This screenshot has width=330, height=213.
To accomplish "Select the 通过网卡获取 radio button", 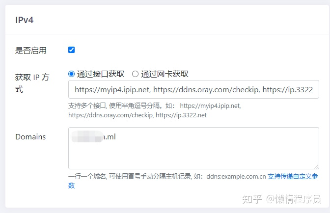I will [x=135, y=74].
